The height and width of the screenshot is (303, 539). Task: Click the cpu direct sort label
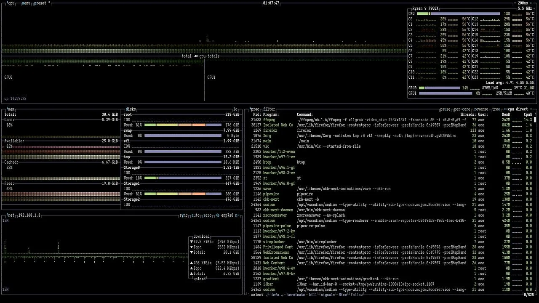(518, 109)
